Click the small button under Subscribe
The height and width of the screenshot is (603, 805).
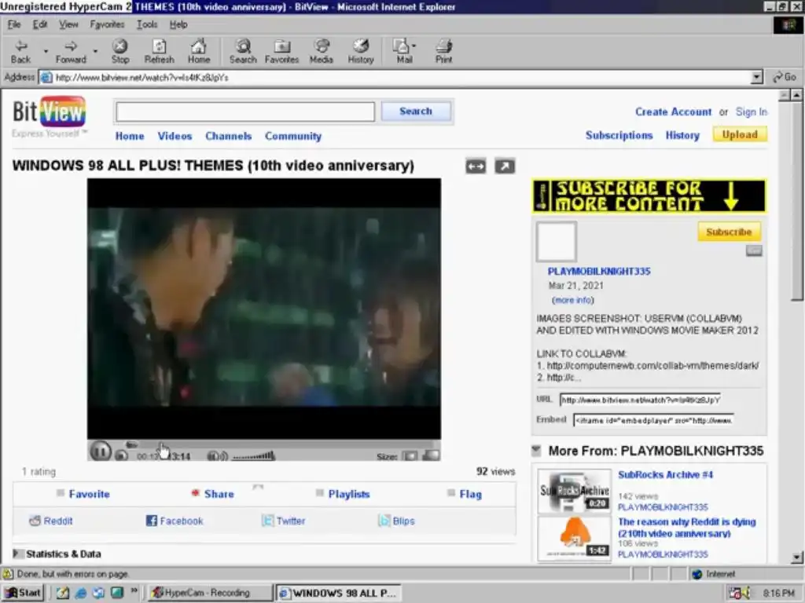click(754, 250)
